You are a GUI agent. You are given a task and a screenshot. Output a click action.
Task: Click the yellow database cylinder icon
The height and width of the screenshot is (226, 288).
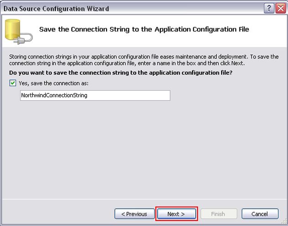14,29
